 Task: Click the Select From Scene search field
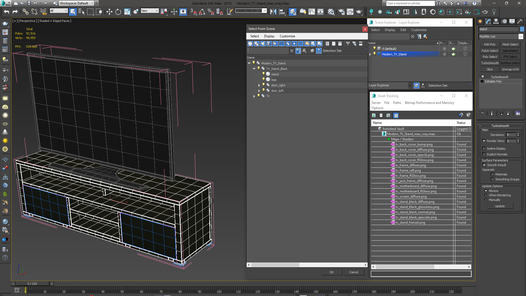click(268, 51)
